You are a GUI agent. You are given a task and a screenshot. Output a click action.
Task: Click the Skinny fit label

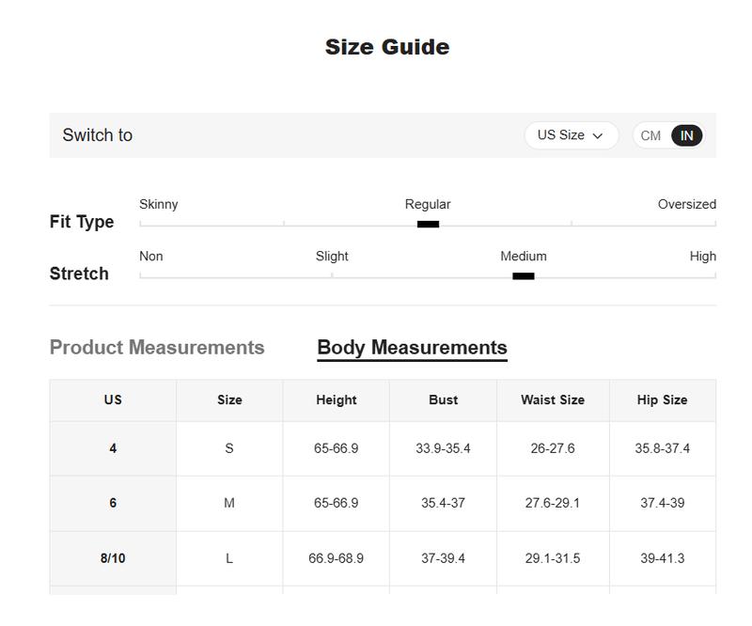coord(158,204)
